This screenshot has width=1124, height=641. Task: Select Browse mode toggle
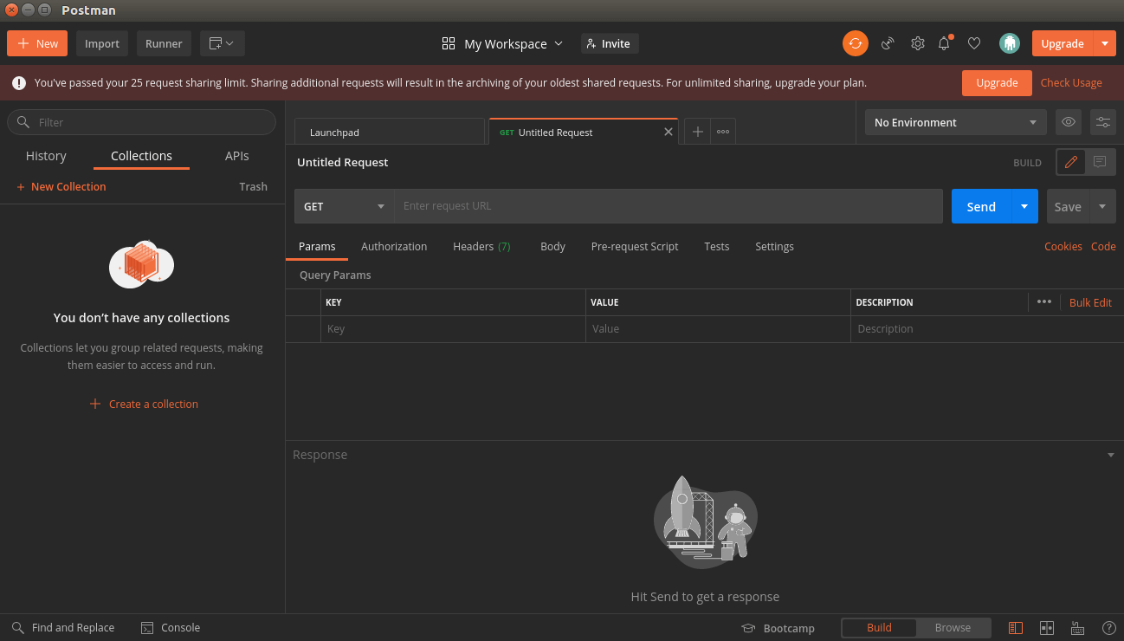tap(953, 628)
